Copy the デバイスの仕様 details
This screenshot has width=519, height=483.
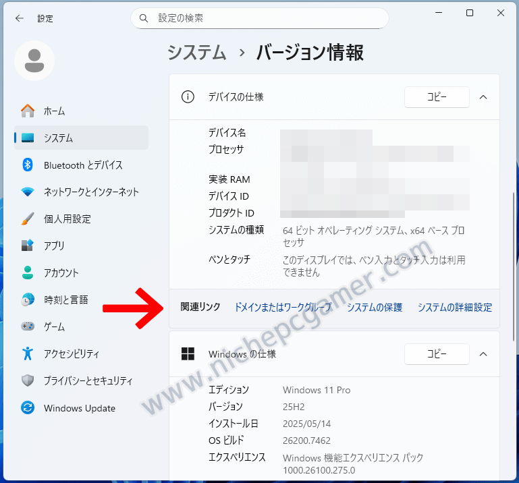(x=437, y=97)
